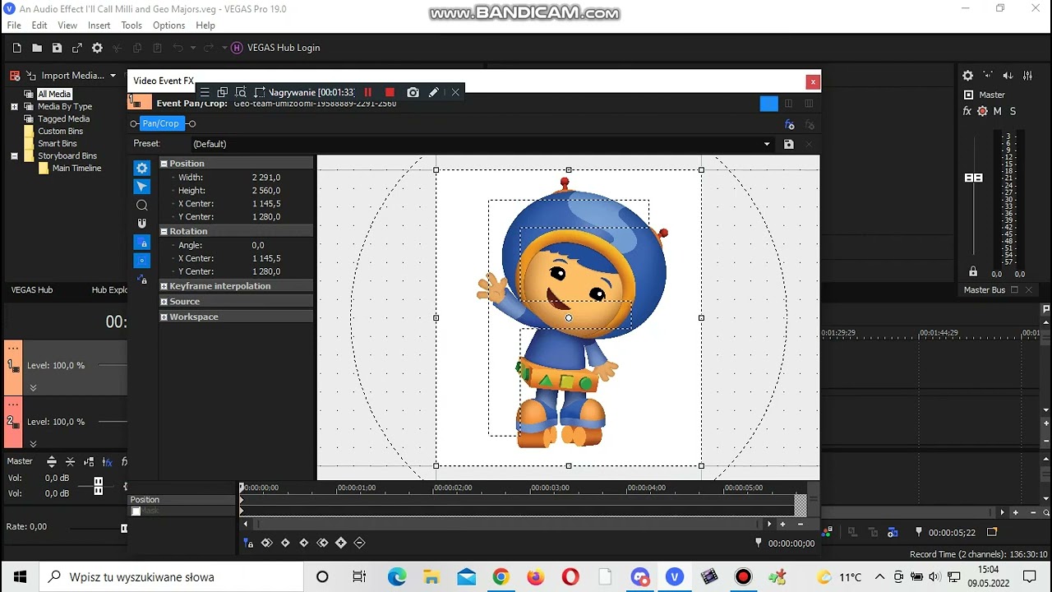Select the Zoom magnifier tool in Pan/Crop
Image resolution: width=1052 pixels, height=592 pixels.
pos(142,205)
